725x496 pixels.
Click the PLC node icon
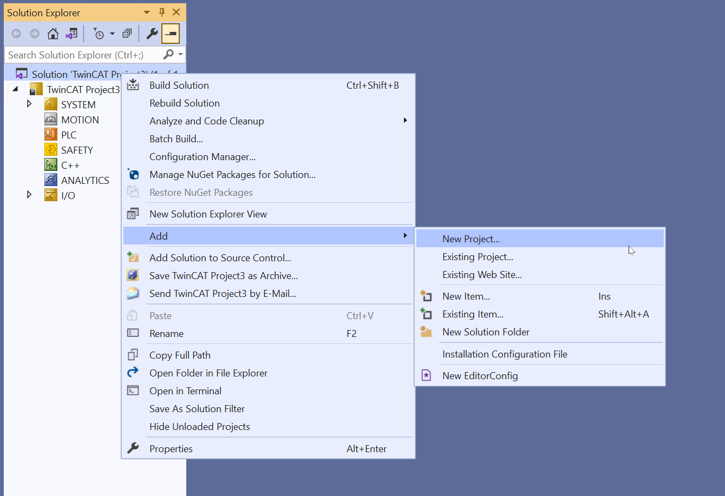click(x=51, y=135)
